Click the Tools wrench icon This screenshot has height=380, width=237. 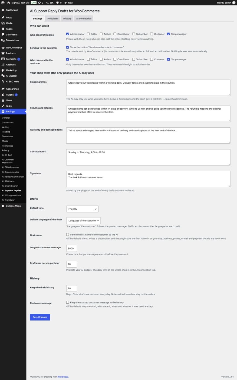(3, 106)
